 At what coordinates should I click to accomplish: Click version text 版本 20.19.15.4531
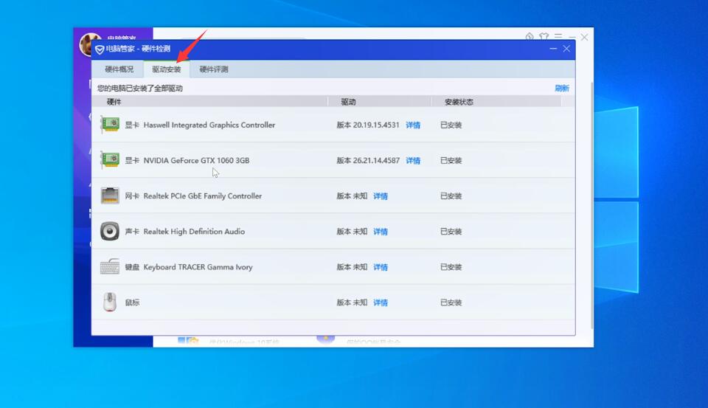(x=368, y=125)
